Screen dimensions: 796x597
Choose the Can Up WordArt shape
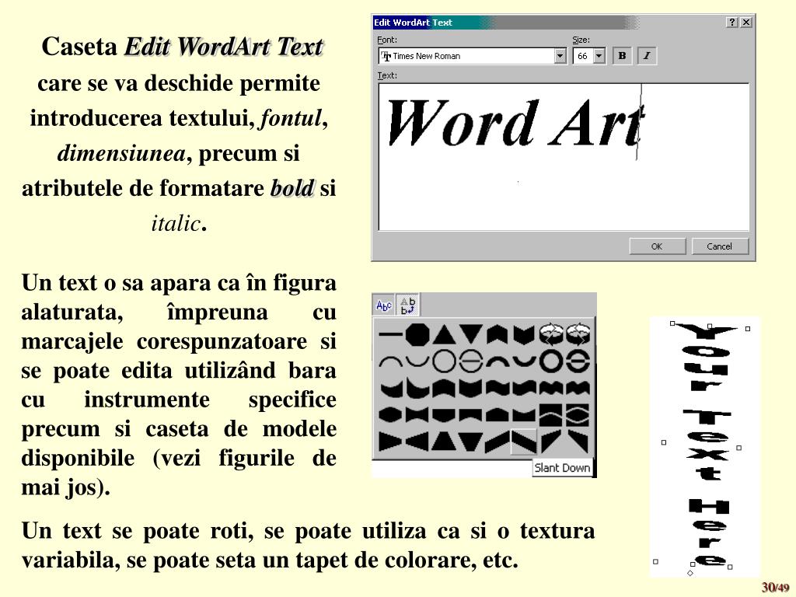tap(444, 389)
